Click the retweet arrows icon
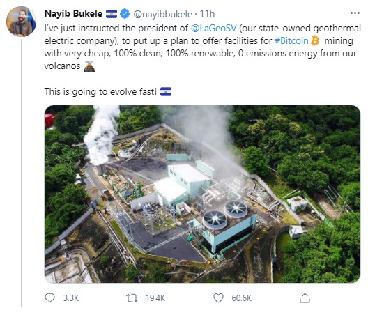The width and height of the screenshot is (368, 315). 132,298
